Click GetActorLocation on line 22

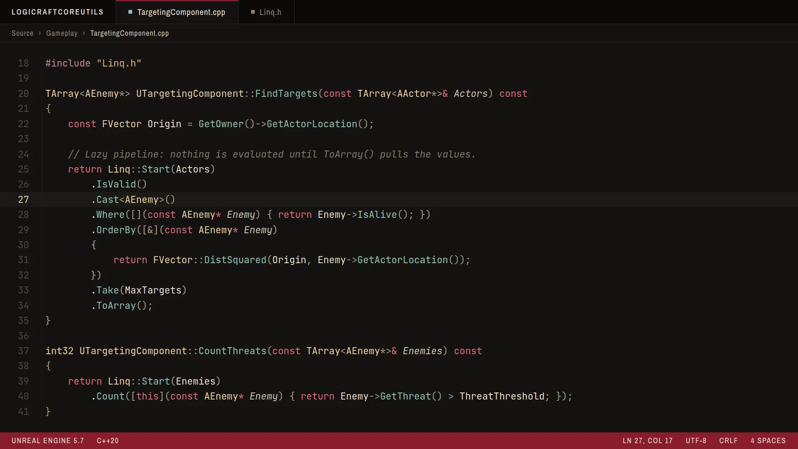pos(312,124)
